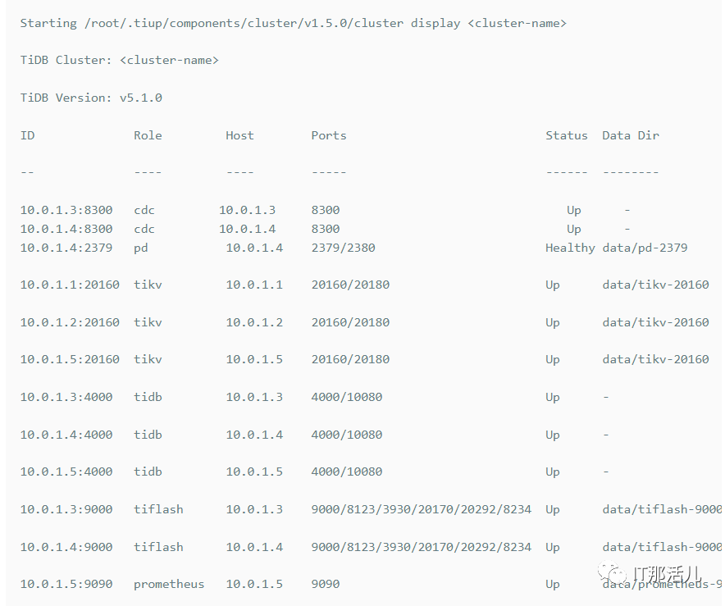Select ID 10.0.1.4:9000
Screen dimensions: 725x606
(66, 547)
